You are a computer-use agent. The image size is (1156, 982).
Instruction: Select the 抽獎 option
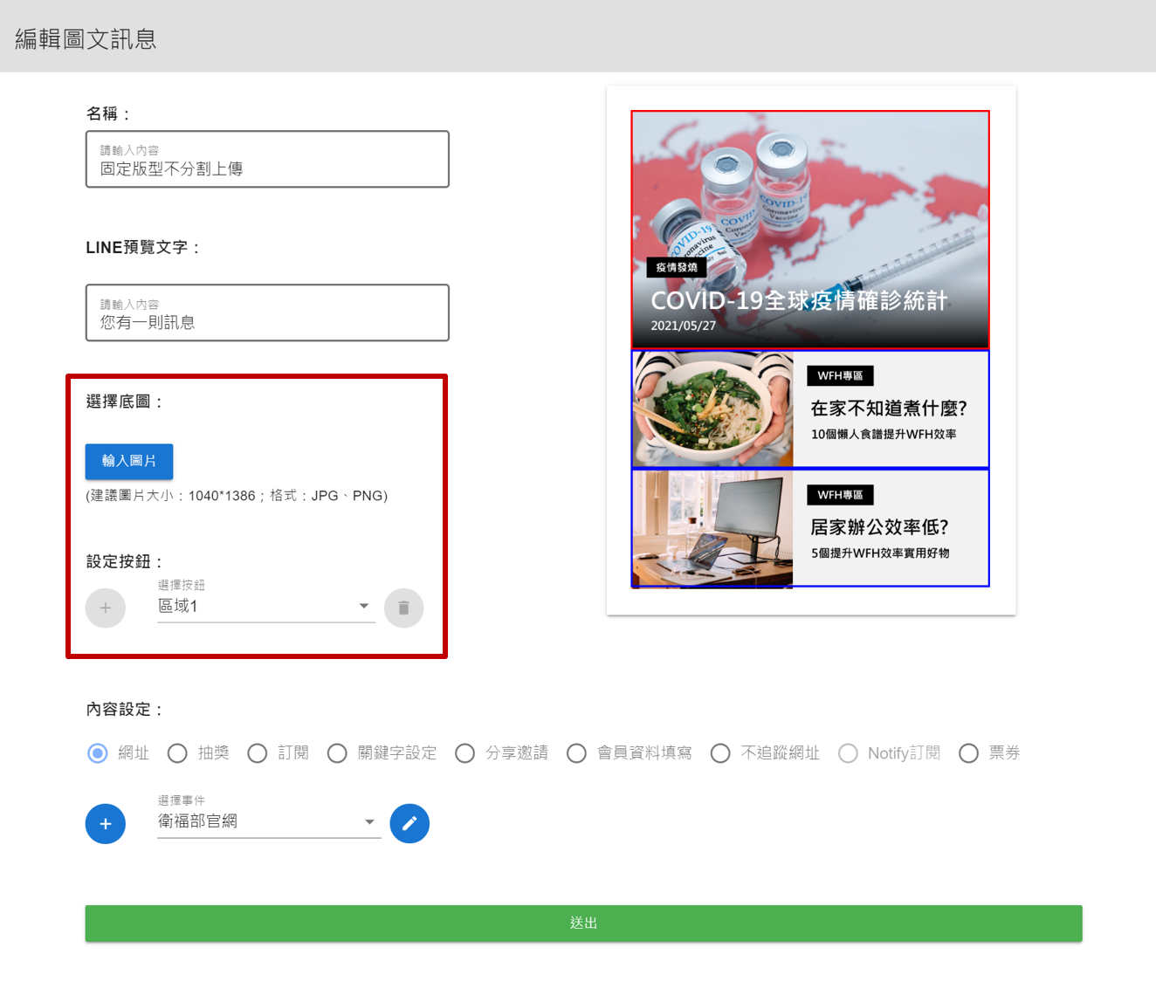click(x=177, y=752)
